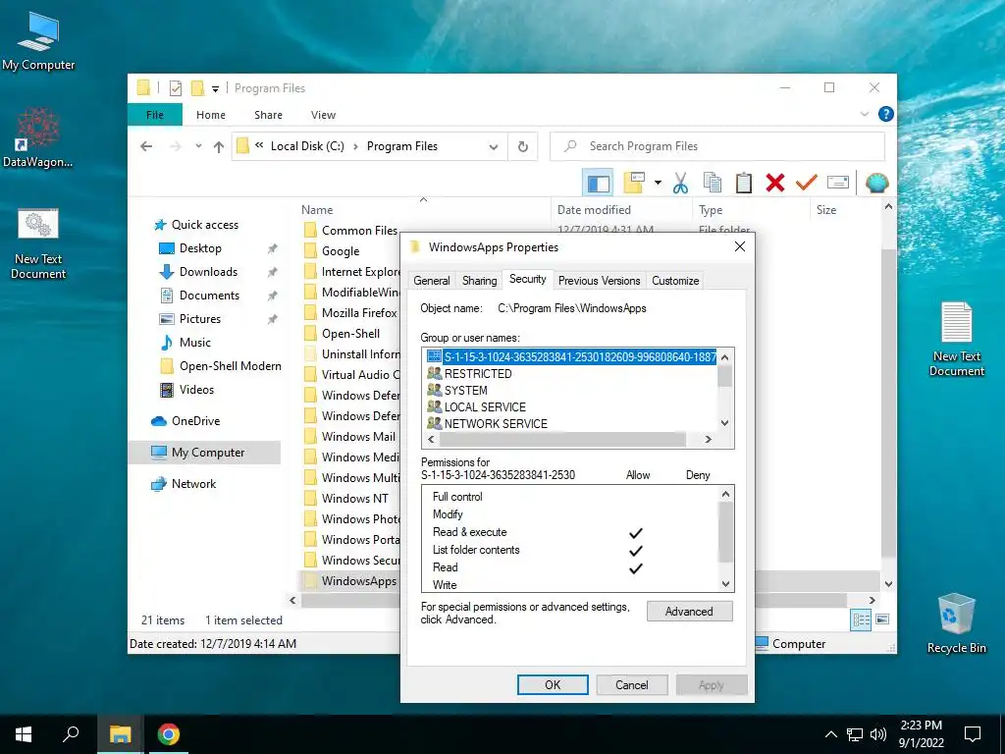Viewport: 1005px width, 754px height.
Task: Toggle the navigation pane toolbar icon
Action: [x=598, y=183]
